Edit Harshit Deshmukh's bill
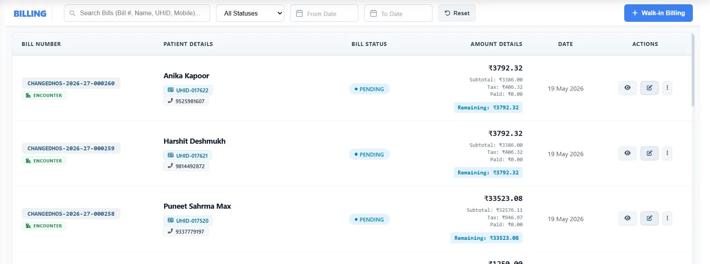Image resolution: width=710 pixels, height=264 pixels. pos(649,153)
